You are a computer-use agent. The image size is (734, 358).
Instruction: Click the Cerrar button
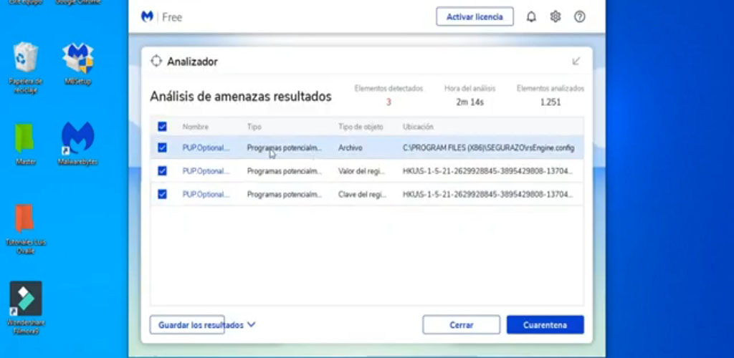[461, 325]
